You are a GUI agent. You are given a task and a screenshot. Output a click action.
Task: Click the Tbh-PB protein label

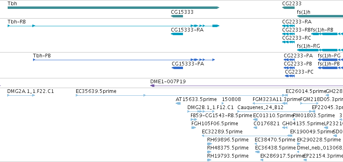[42, 56]
